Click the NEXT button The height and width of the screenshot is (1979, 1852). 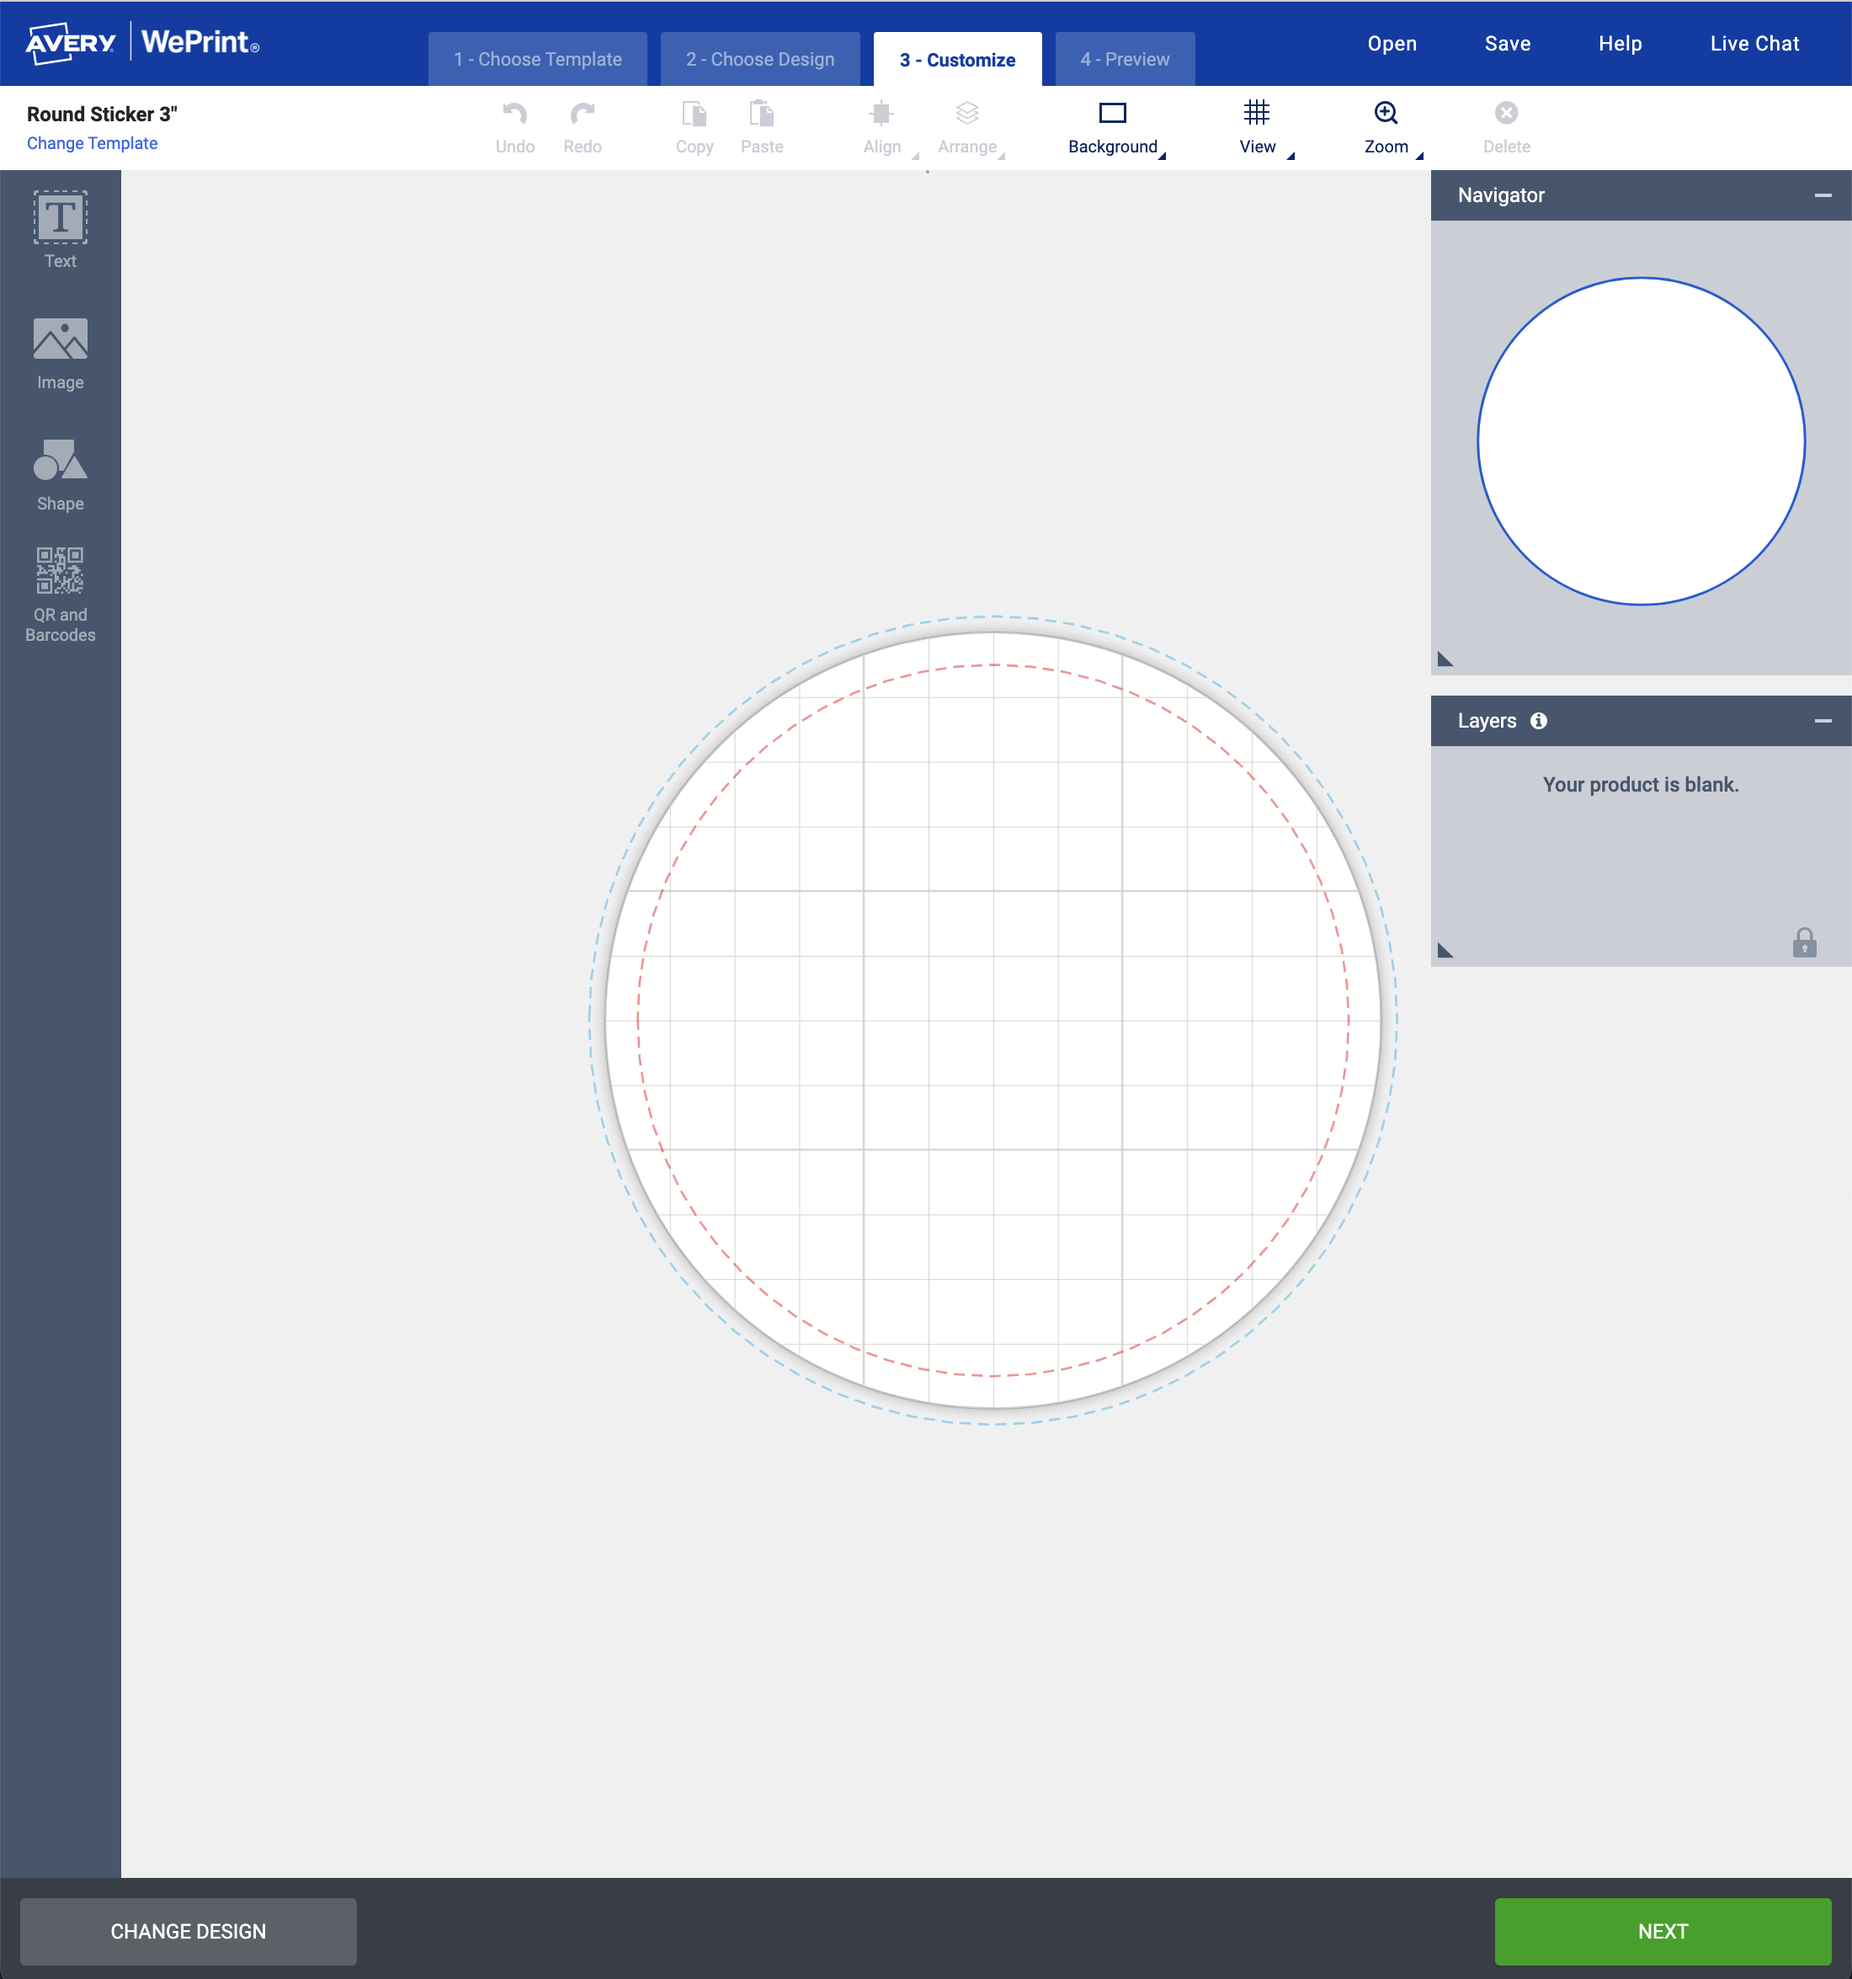click(x=1660, y=1931)
